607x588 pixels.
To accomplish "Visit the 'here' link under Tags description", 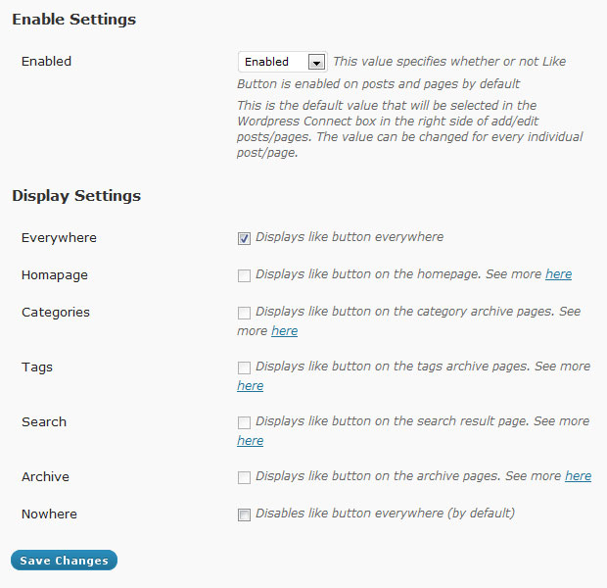I will pos(250,386).
